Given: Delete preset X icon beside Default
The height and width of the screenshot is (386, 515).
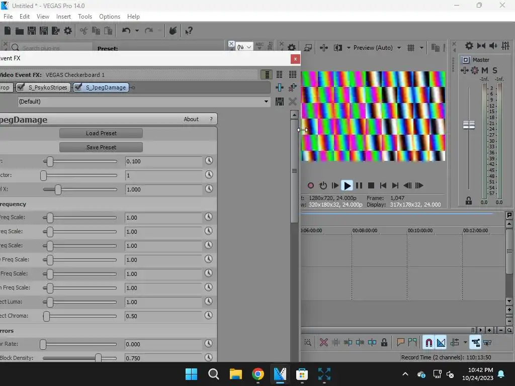Looking at the screenshot, I should tap(292, 102).
